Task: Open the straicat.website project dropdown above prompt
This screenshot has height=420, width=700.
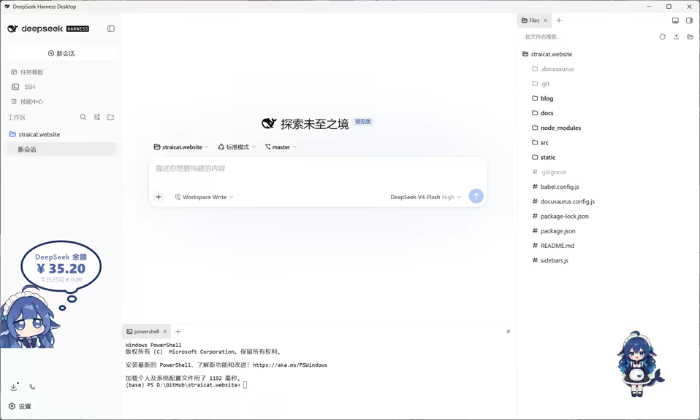Action: (180, 147)
